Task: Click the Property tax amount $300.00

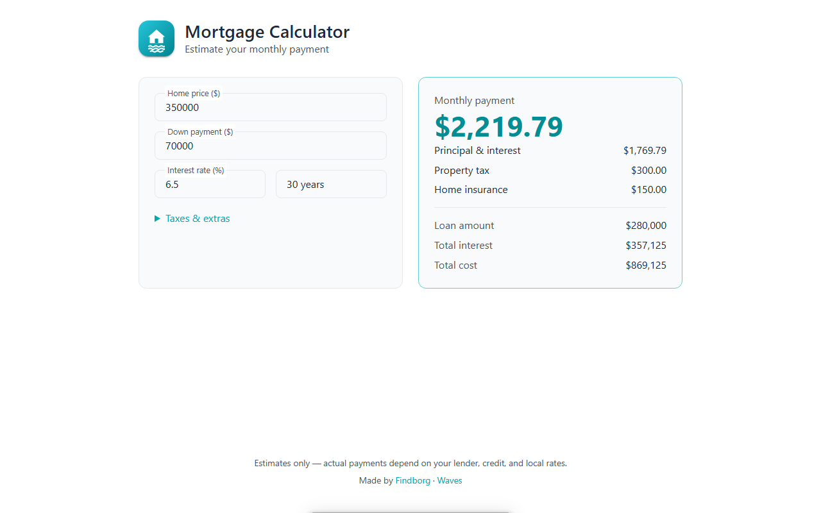Action: click(x=648, y=171)
